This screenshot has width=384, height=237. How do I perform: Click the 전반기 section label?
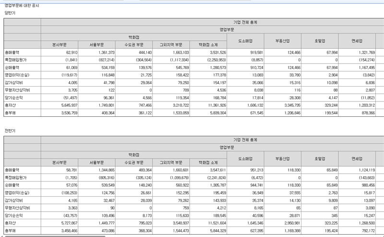[x=10, y=130]
